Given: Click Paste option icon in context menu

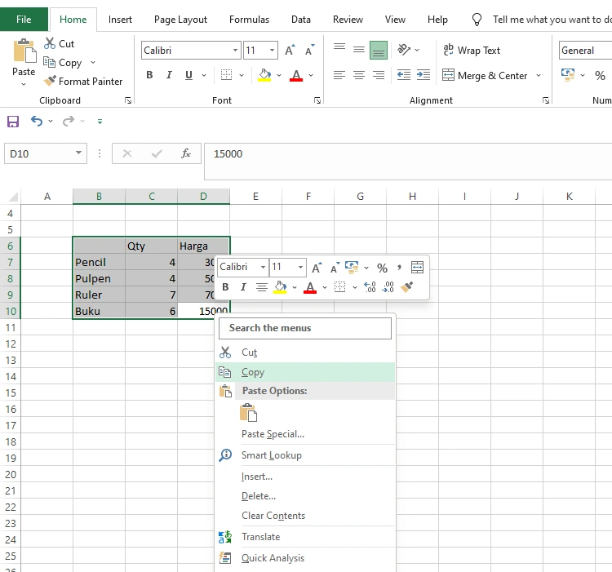Looking at the screenshot, I should pyautogui.click(x=248, y=412).
